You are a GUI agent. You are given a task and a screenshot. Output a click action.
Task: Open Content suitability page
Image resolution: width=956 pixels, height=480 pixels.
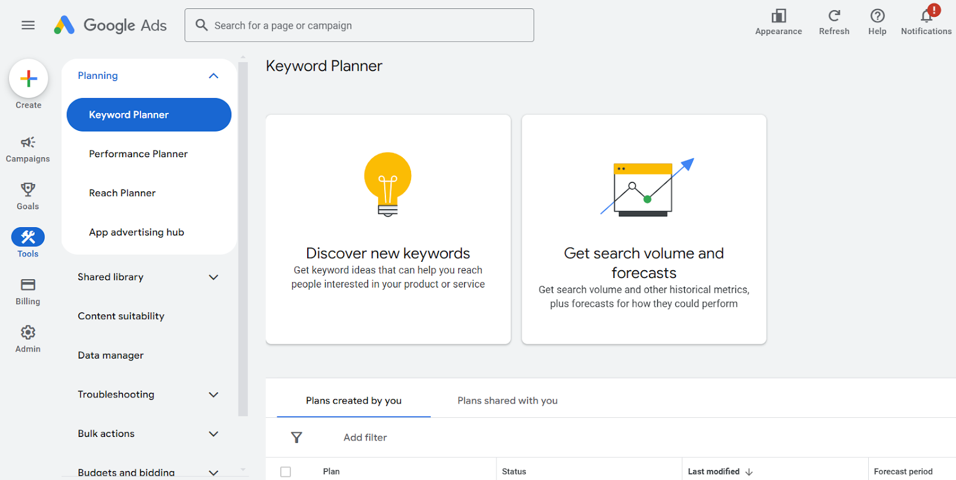click(121, 316)
